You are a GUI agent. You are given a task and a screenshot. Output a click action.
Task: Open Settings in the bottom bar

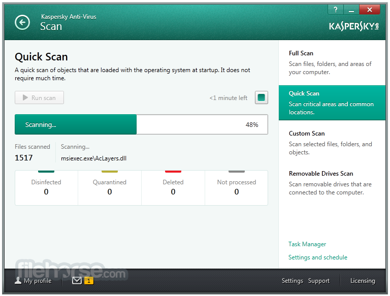292,281
